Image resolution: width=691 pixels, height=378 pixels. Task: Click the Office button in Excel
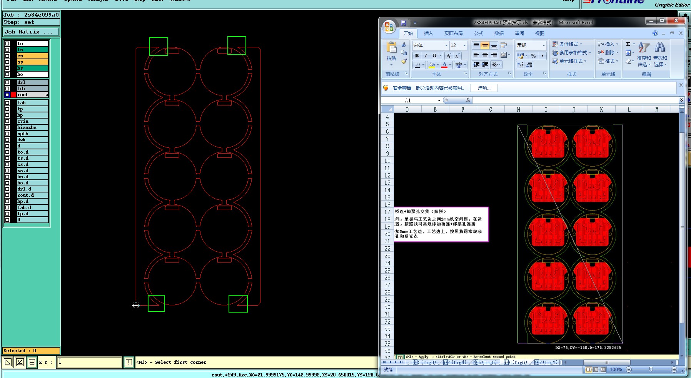point(389,27)
